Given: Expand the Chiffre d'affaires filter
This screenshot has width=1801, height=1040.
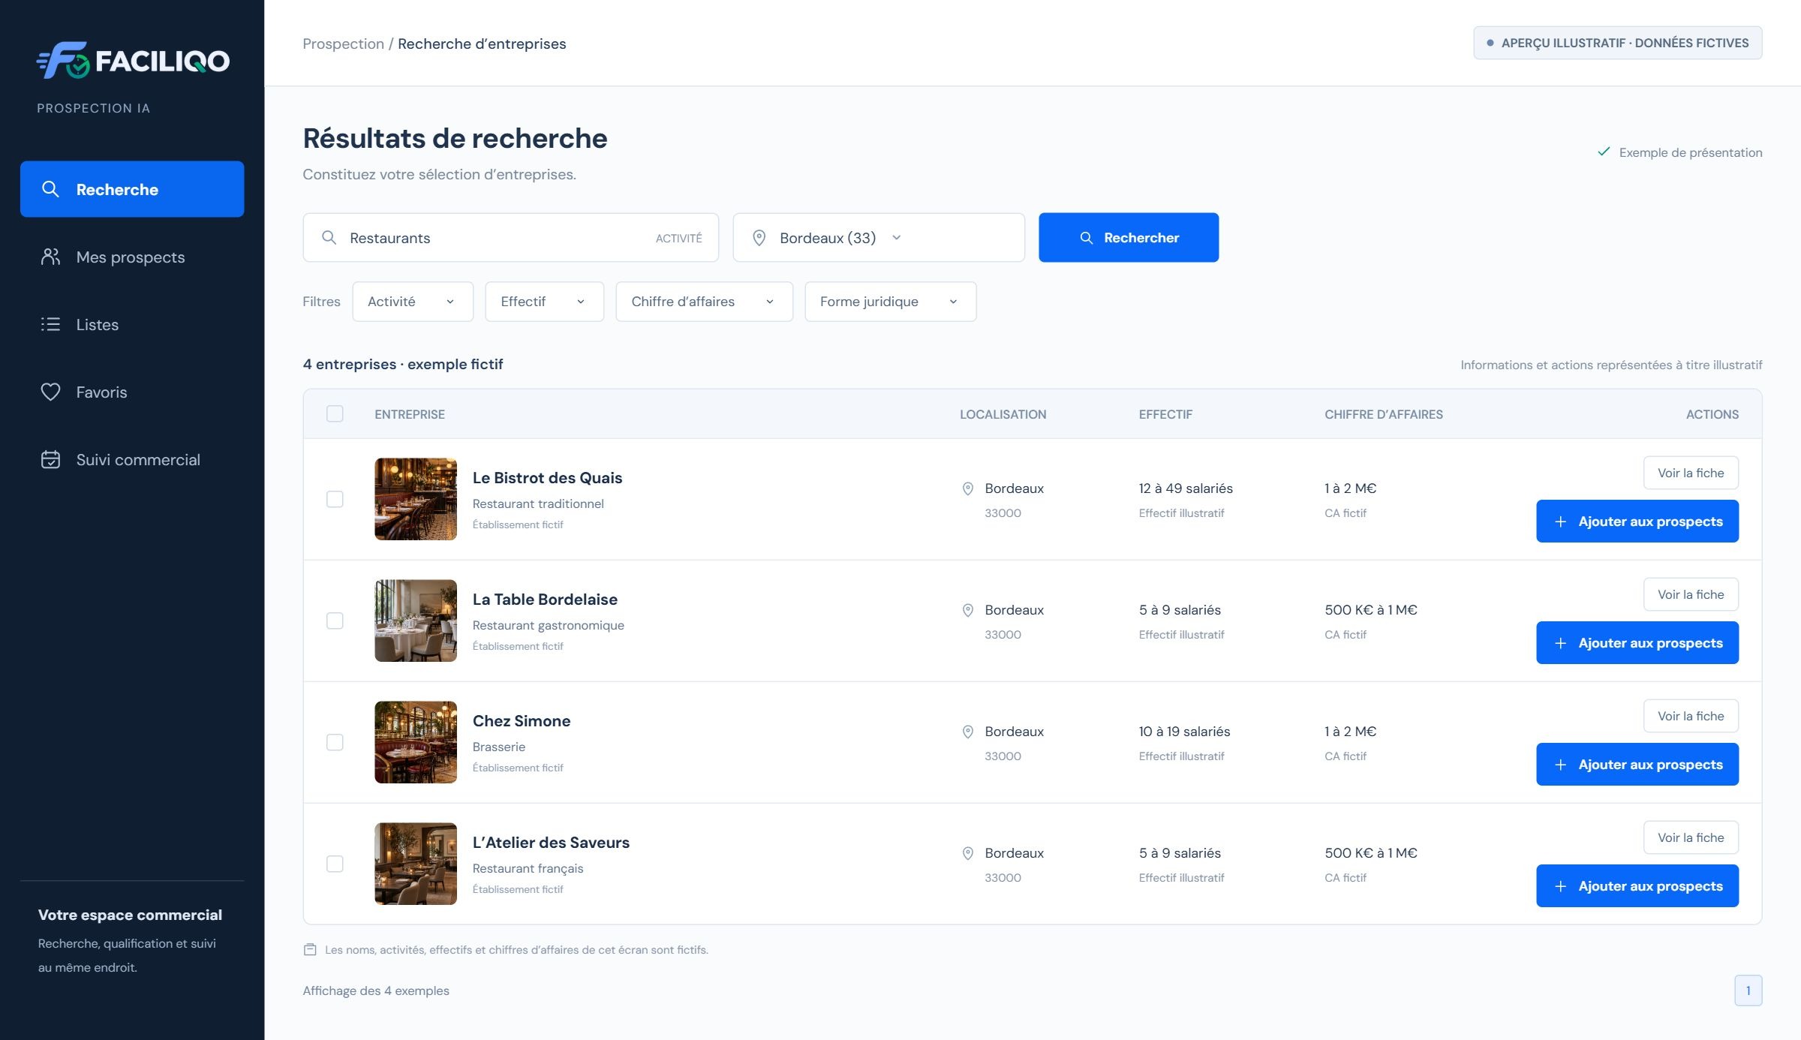Looking at the screenshot, I should pos(704,302).
